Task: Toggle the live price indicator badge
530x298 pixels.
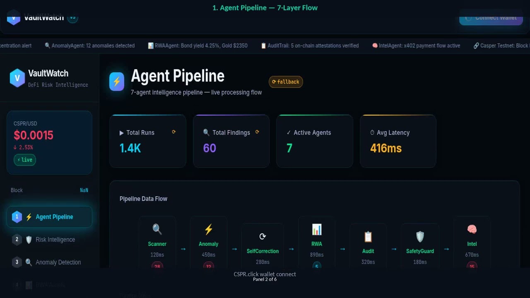Action: coord(25,160)
